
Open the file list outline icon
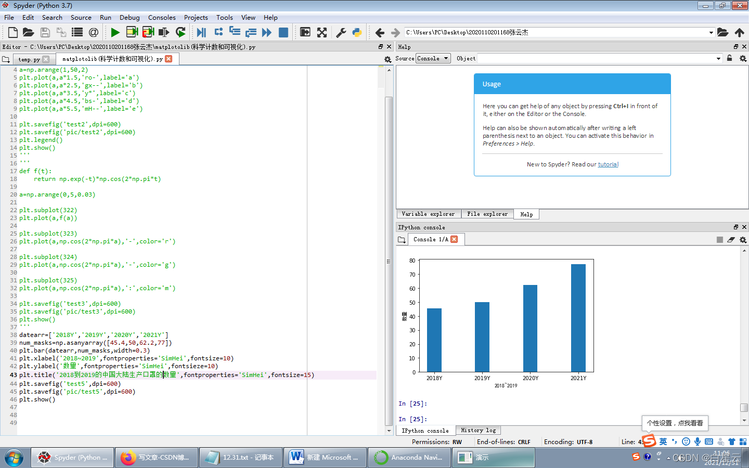tap(77, 32)
